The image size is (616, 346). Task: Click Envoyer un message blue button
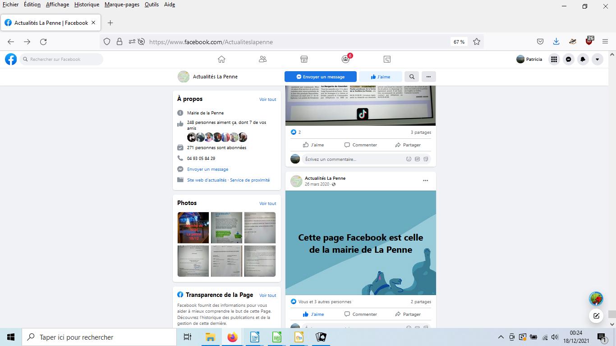(321, 77)
